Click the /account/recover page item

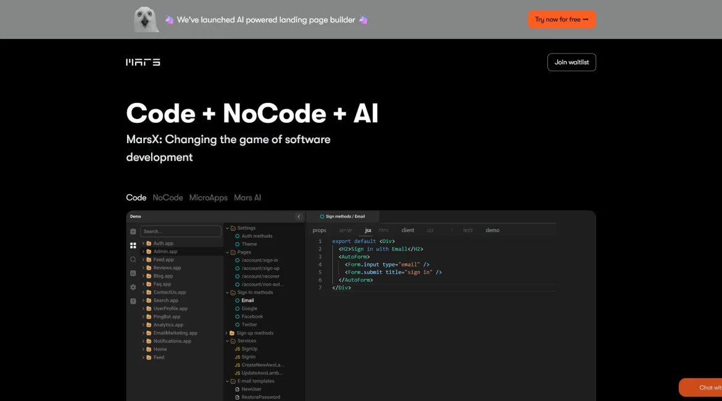257,276
